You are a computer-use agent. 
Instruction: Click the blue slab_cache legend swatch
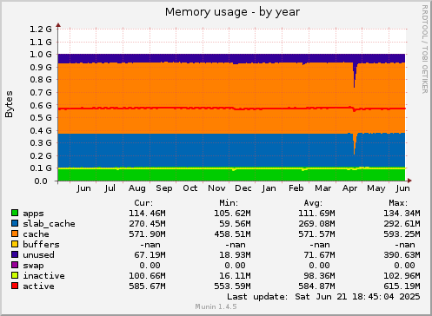pos(15,223)
